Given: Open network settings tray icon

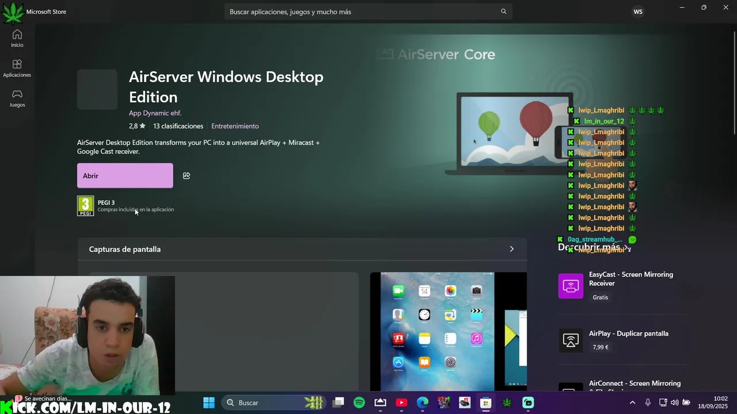Looking at the screenshot, I should [663, 402].
